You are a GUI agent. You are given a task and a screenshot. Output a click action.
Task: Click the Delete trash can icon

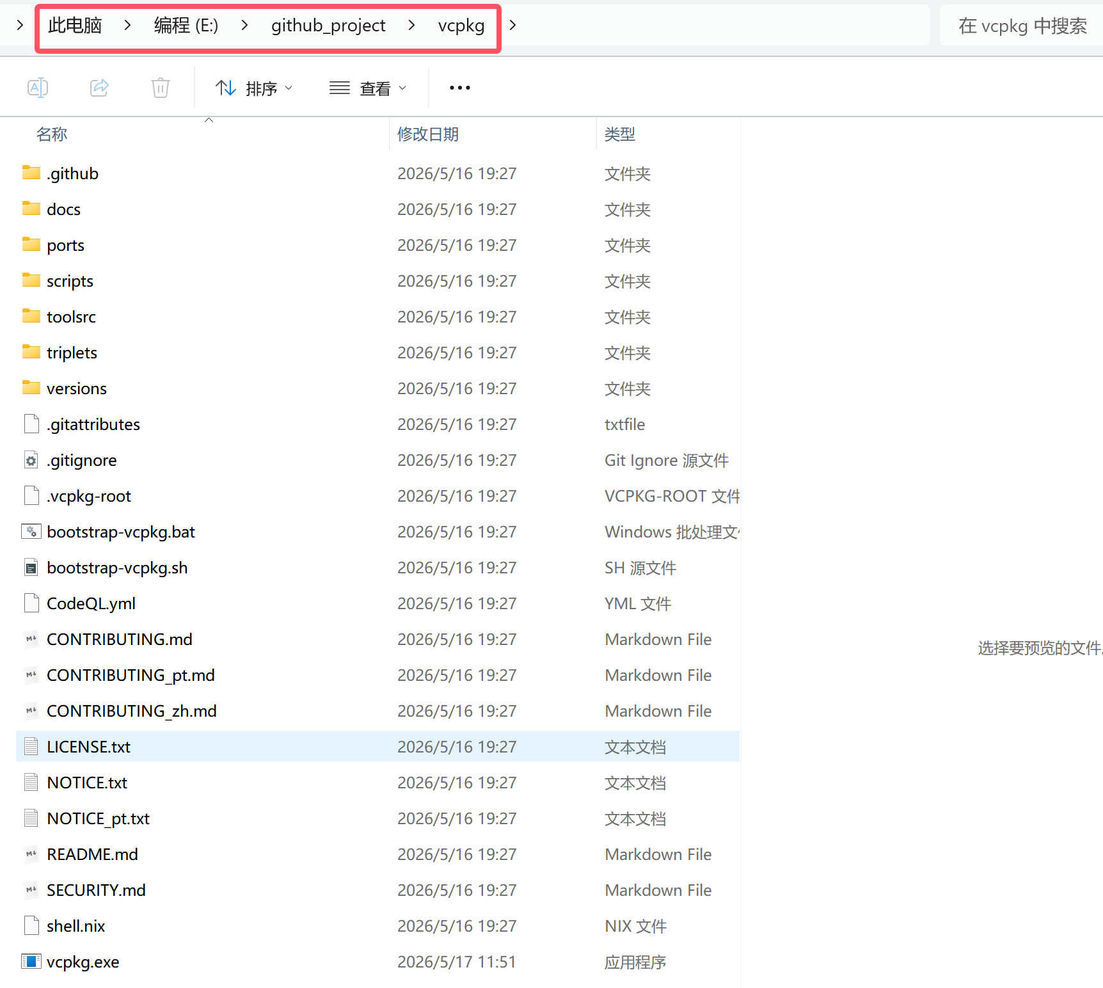161,88
